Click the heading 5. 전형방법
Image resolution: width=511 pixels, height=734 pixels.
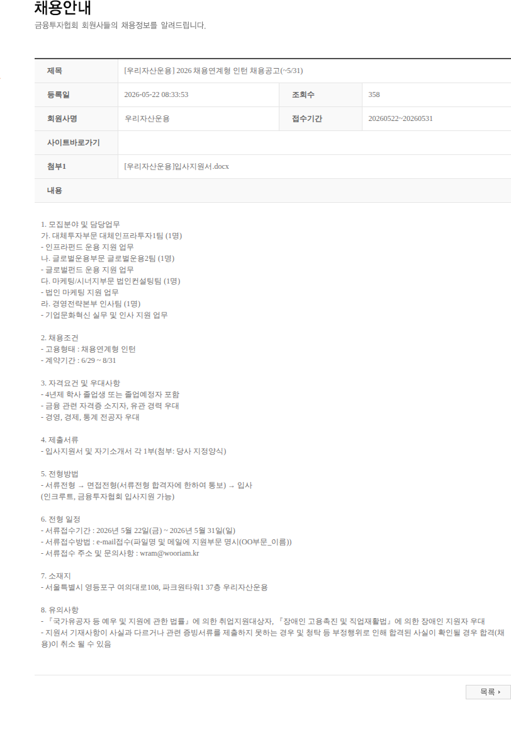(x=59, y=474)
